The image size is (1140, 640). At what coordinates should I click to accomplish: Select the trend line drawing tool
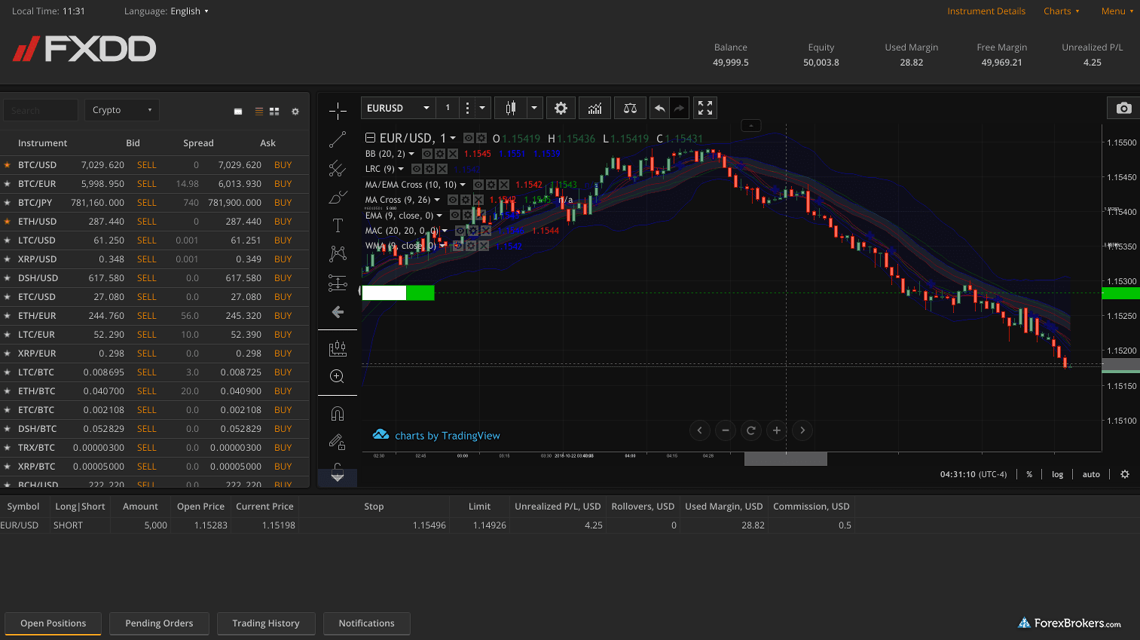(338, 139)
